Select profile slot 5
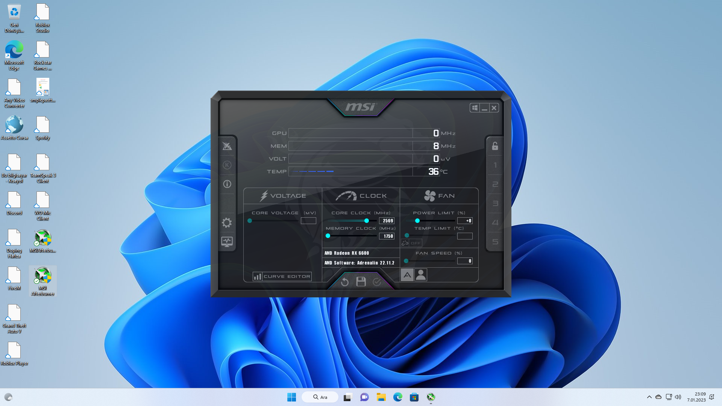 coord(495,242)
